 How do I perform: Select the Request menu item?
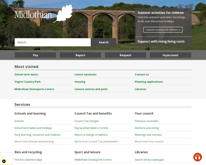click(125, 55)
